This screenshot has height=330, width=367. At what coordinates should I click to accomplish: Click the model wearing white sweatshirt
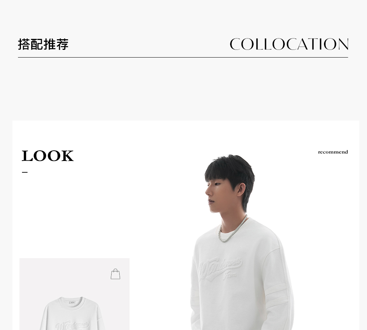[242, 242]
